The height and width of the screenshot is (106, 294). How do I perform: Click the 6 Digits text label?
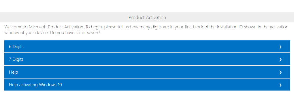coord(16,47)
